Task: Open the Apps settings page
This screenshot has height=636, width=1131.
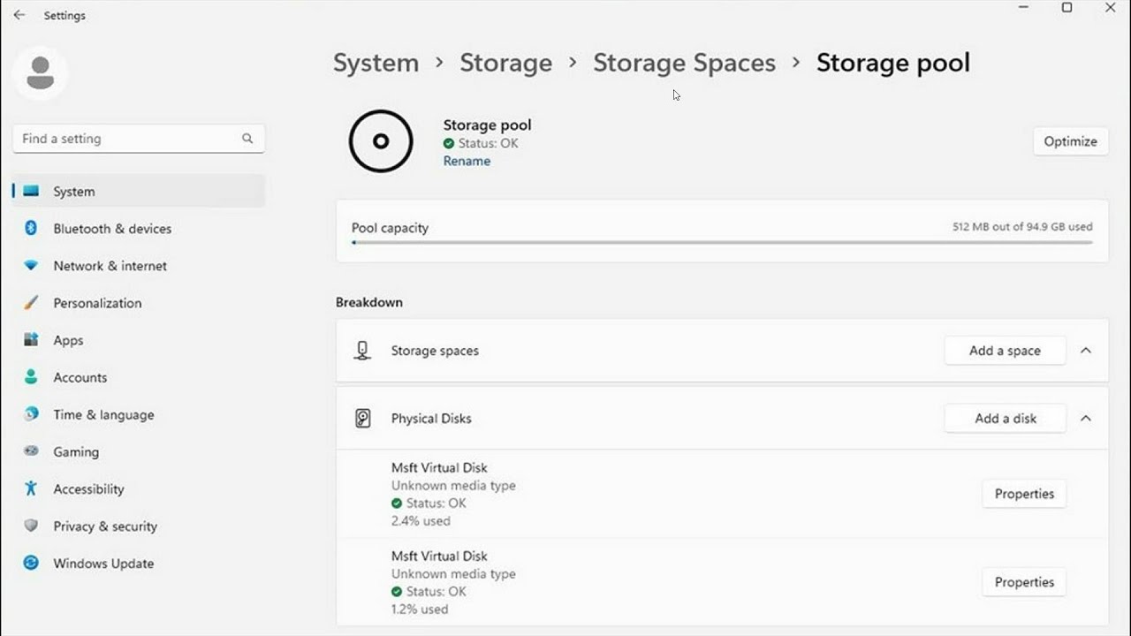Action: pos(68,340)
